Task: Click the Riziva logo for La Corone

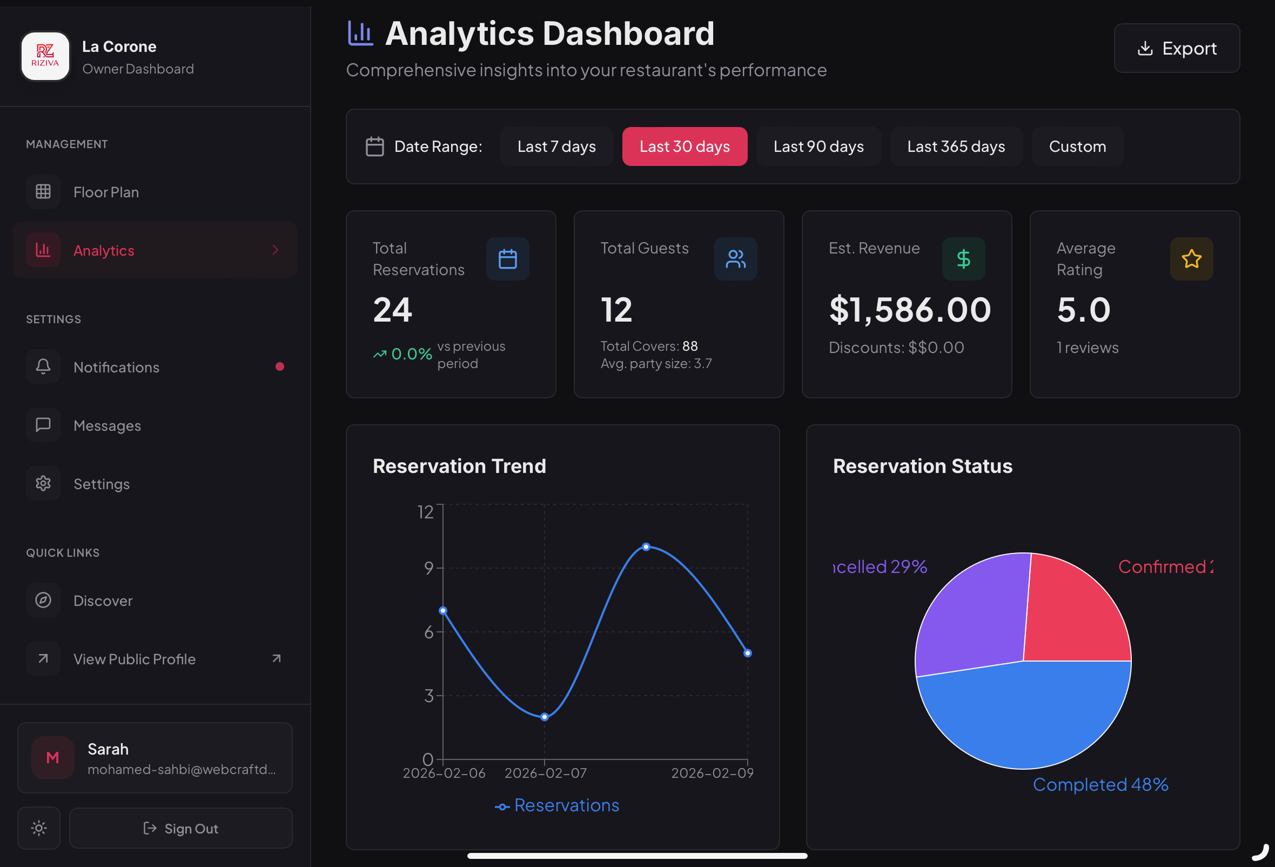Action: (x=45, y=56)
